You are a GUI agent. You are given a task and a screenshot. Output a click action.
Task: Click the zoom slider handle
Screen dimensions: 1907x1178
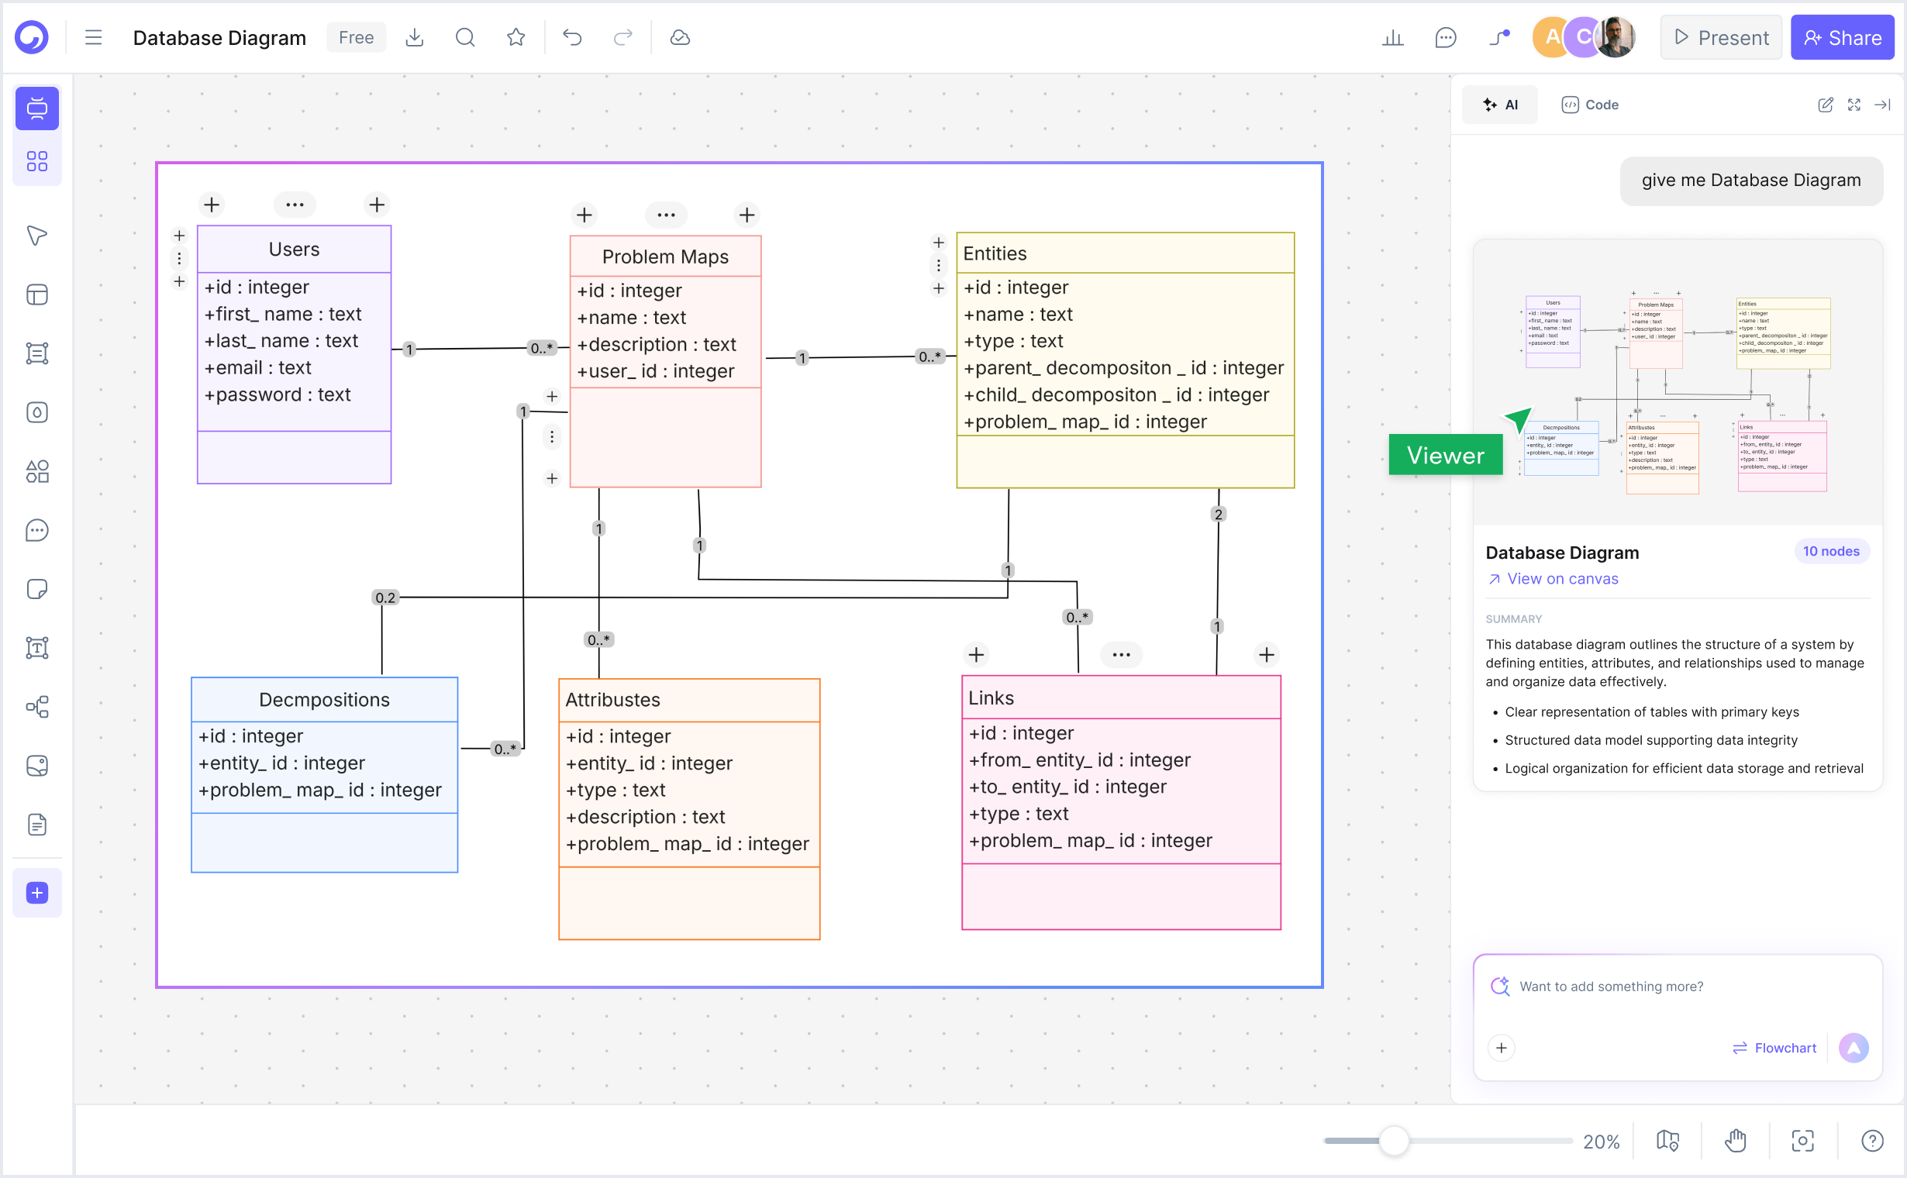(1395, 1142)
